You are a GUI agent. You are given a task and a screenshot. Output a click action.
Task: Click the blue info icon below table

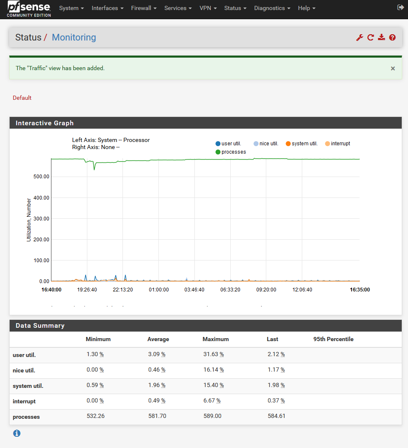(17, 433)
